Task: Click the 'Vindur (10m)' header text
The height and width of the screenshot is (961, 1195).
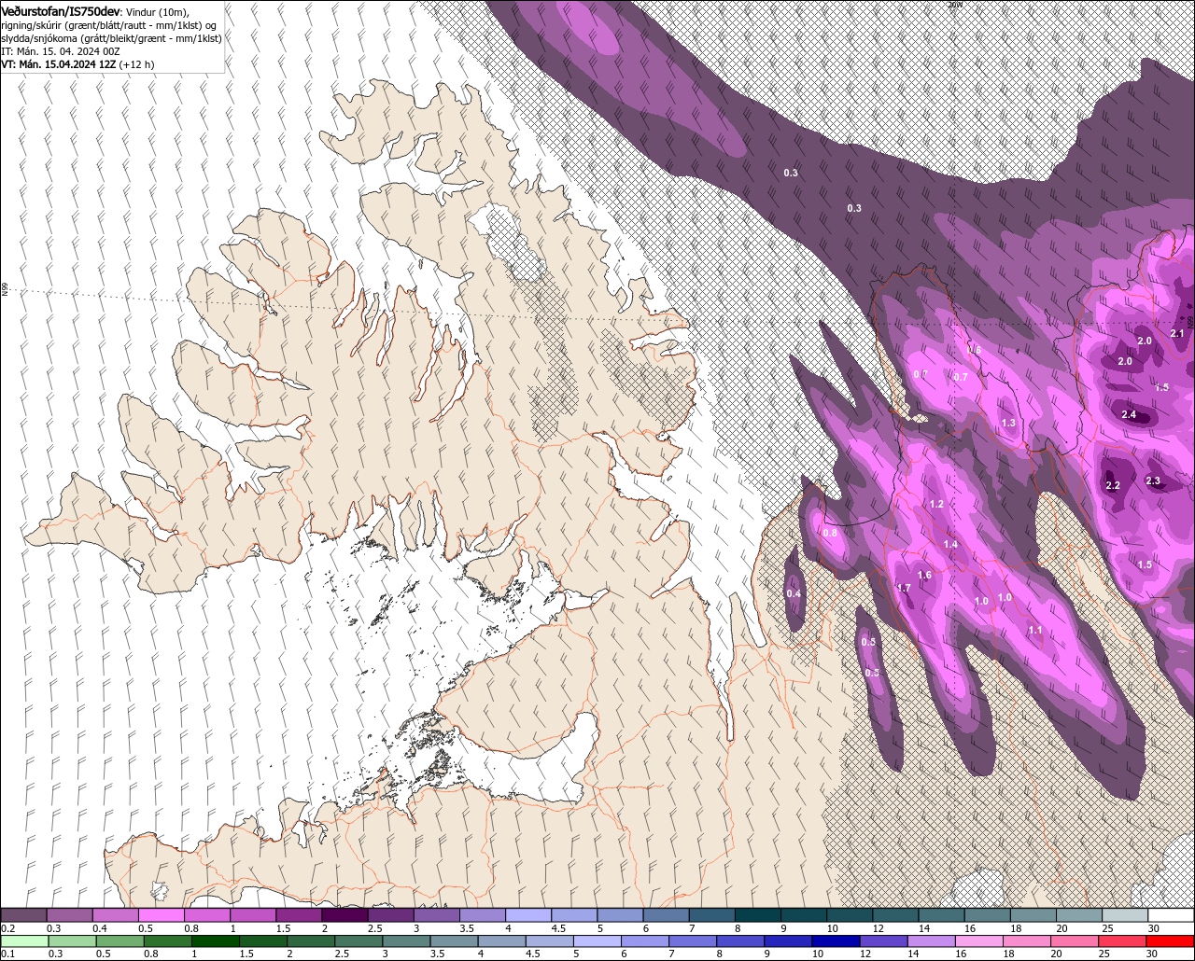Action: (x=157, y=11)
